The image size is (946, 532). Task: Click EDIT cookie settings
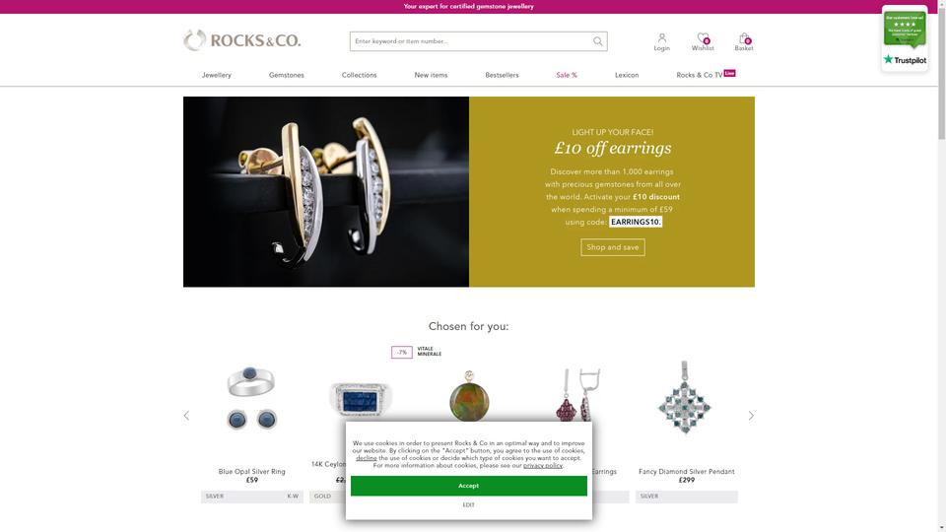[x=469, y=504]
